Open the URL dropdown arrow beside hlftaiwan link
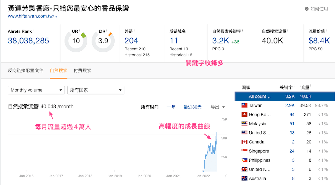The width and height of the screenshot is (335, 185). (x=56, y=17)
